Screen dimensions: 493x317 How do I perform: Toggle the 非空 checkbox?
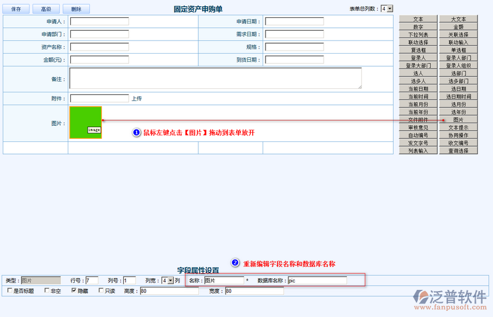[x=47, y=290]
